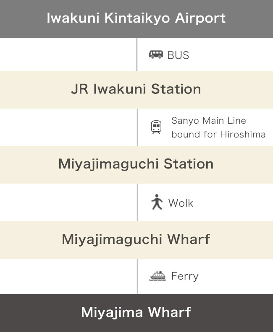Click the connector line beside BUS
This screenshot has width=273, height=332.
[x=137, y=54]
